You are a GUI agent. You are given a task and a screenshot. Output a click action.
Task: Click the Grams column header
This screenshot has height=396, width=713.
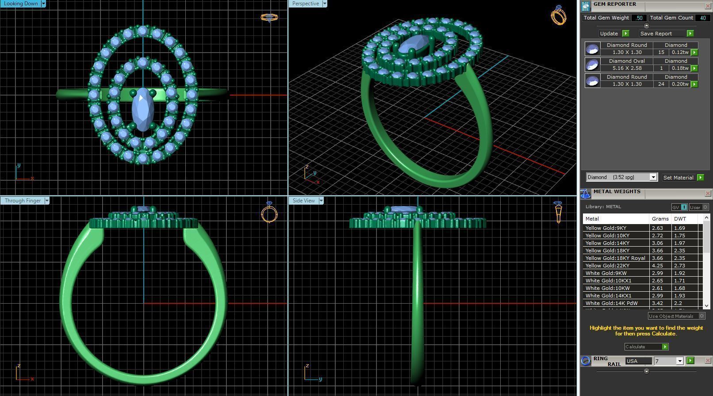660,219
